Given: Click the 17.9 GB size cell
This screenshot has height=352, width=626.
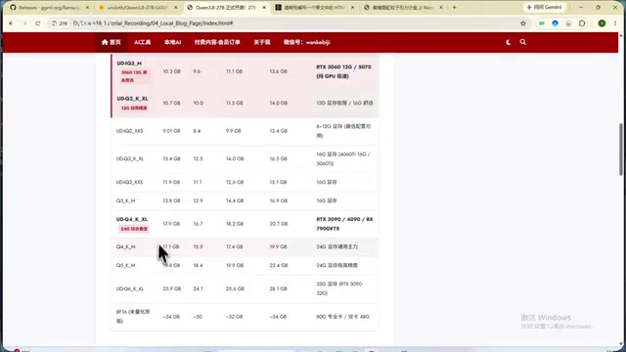Looking at the screenshot, I should point(172,224).
